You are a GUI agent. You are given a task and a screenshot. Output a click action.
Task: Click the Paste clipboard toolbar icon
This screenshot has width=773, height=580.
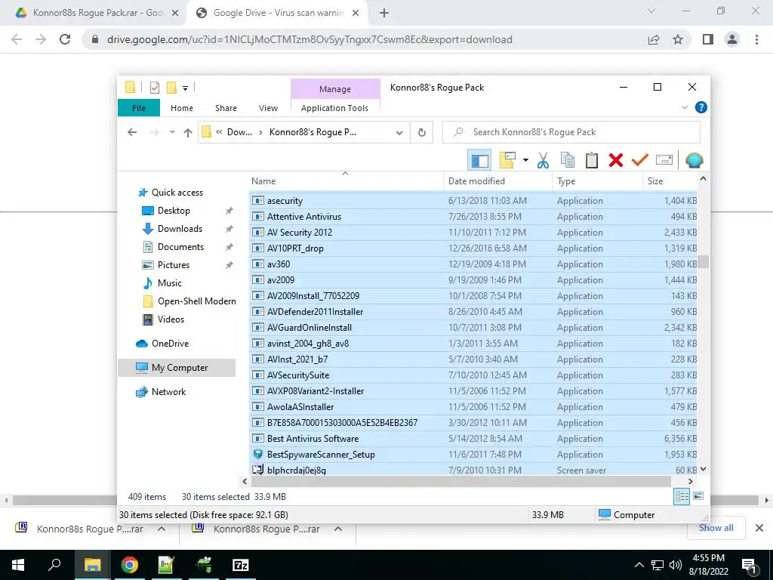(x=592, y=160)
